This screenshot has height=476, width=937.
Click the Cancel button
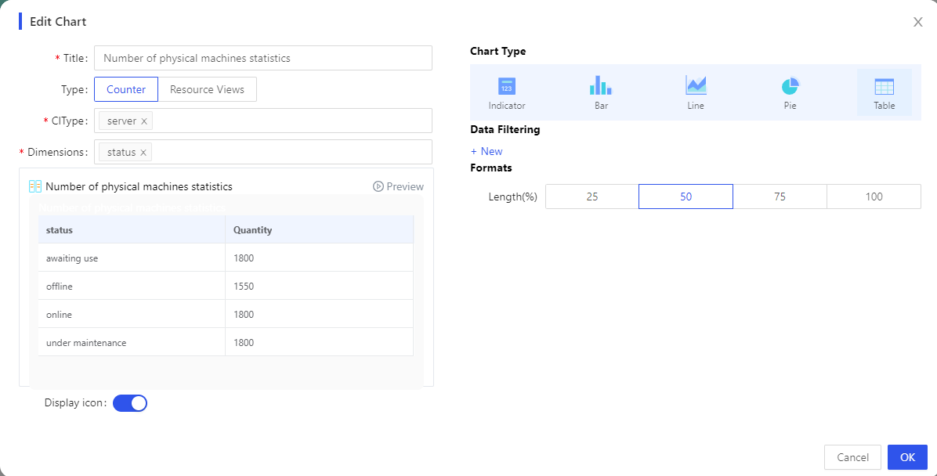click(x=852, y=457)
